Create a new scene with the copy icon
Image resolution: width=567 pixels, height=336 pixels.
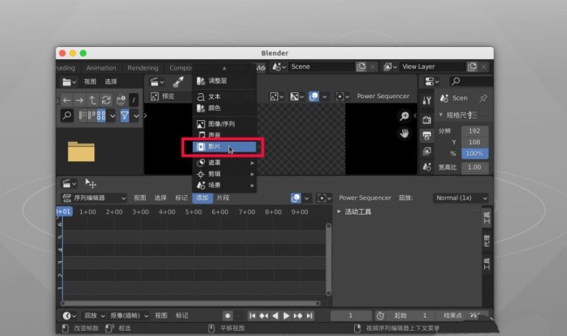pos(361,67)
